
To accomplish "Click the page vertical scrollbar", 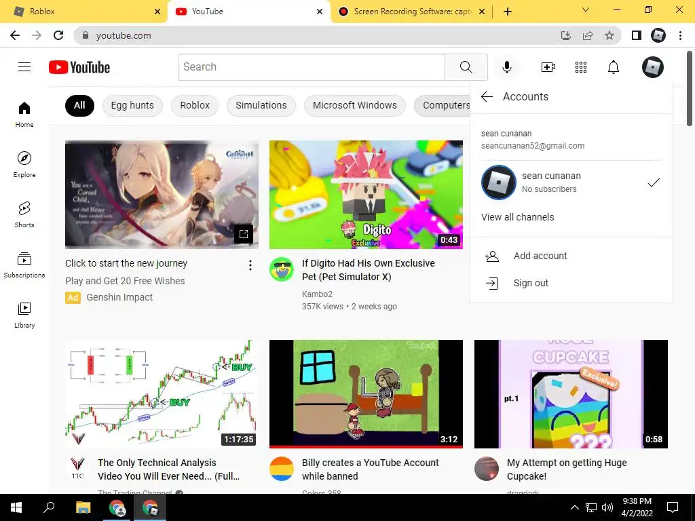I will 690,89.
